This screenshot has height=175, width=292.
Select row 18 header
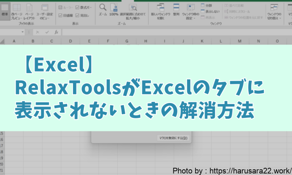[x=2, y=152]
